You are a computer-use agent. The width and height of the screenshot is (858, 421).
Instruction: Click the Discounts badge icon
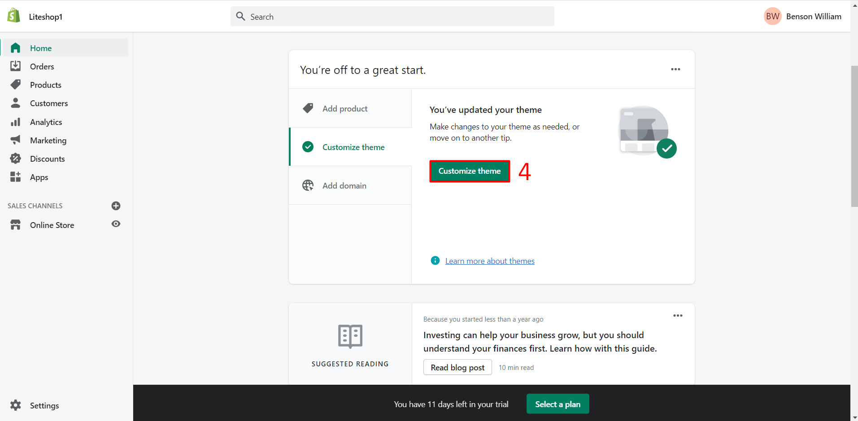[x=16, y=159]
